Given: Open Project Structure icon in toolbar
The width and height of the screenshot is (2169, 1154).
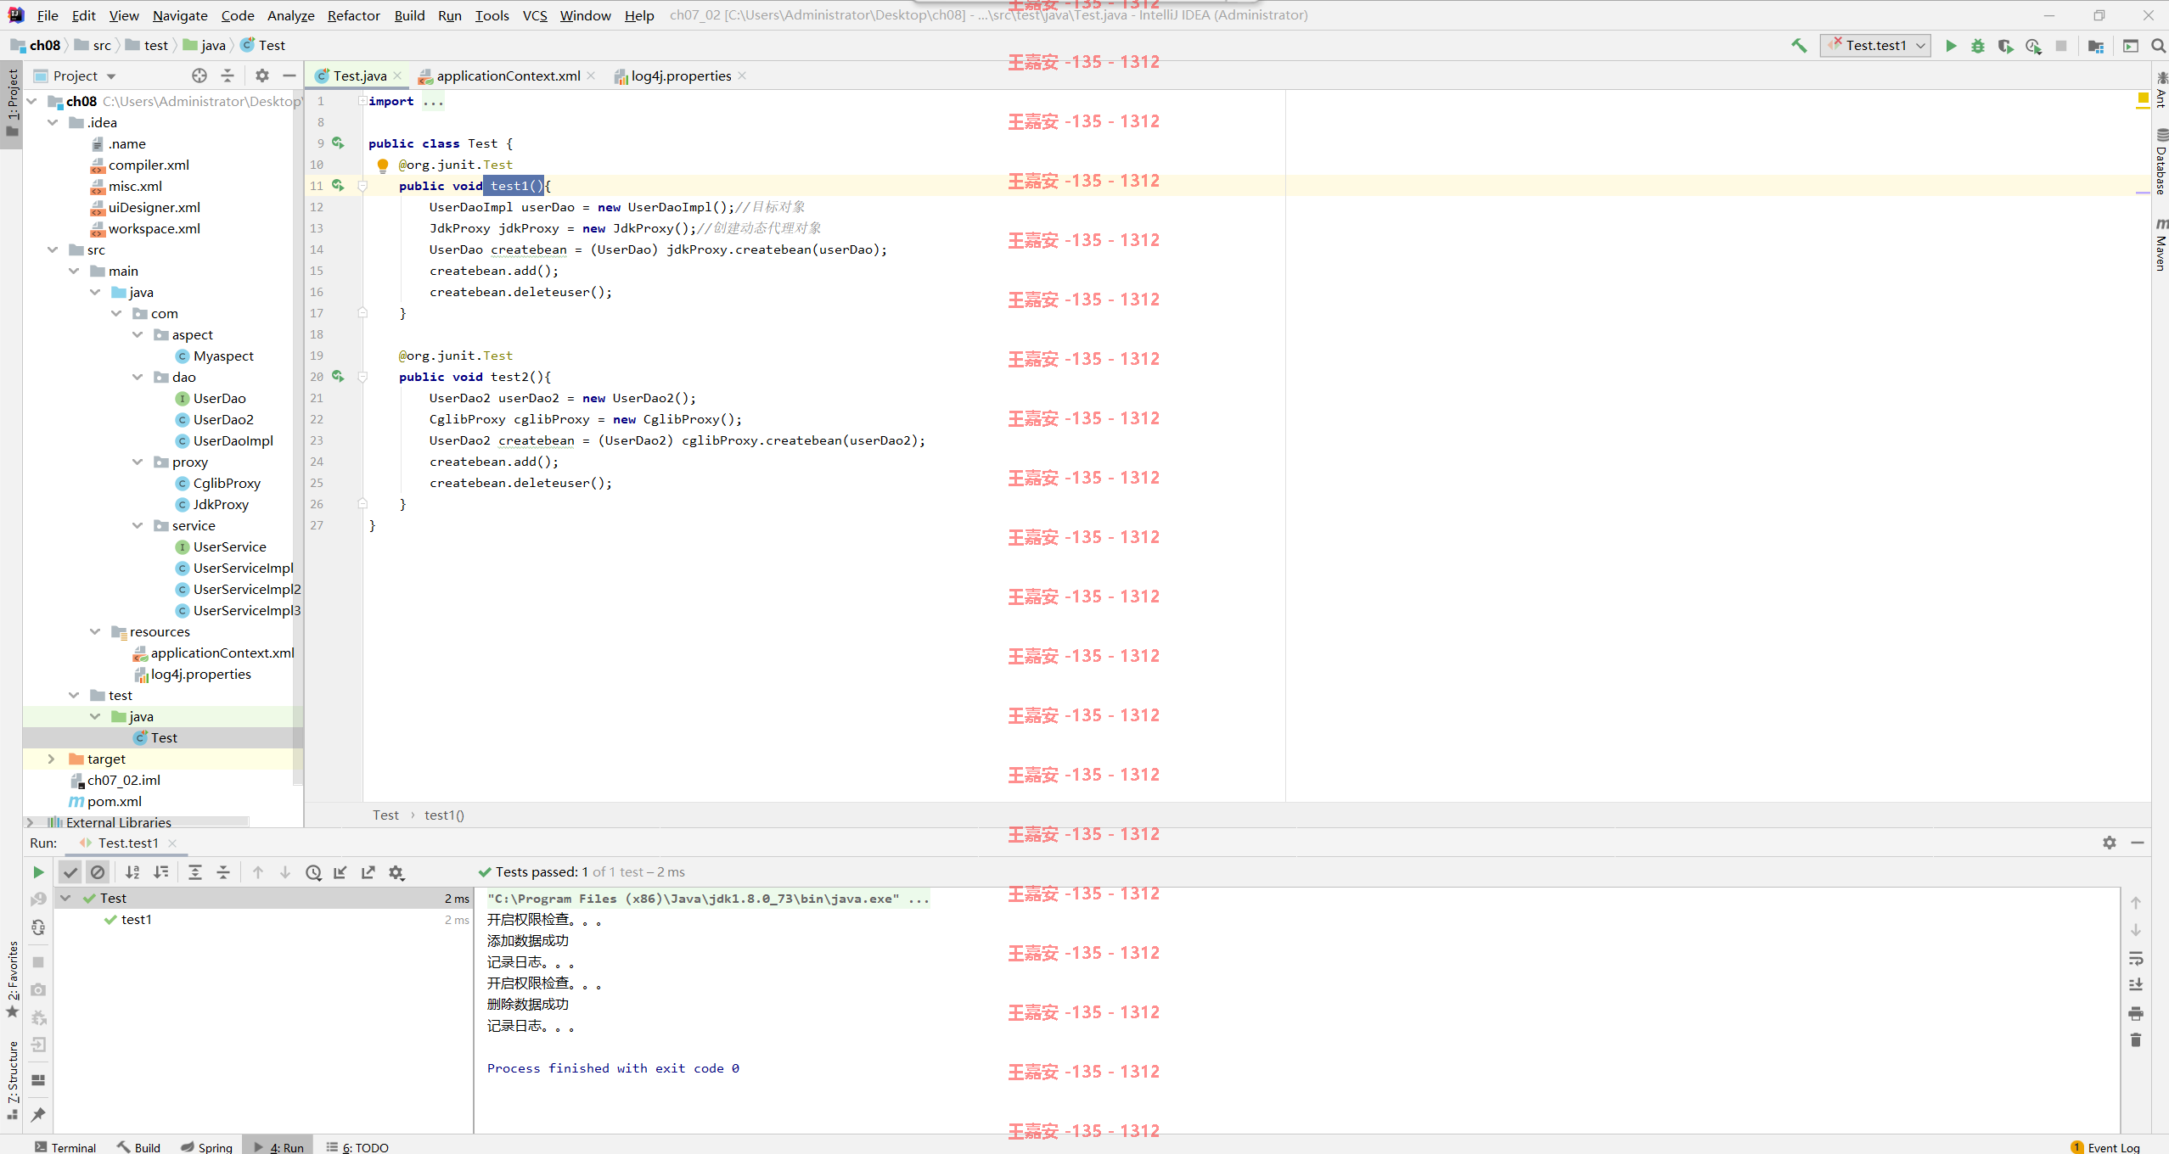Looking at the screenshot, I should (x=2096, y=46).
